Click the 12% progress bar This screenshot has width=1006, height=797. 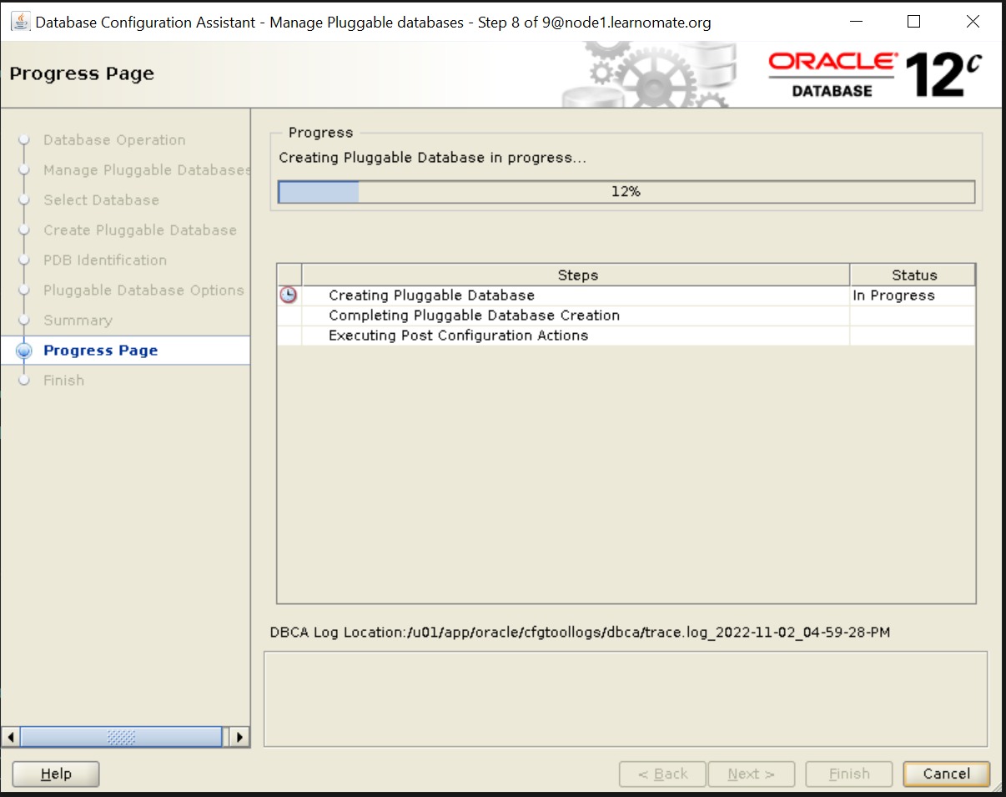(626, 192)
